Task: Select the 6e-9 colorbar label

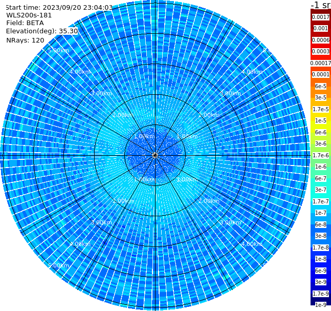Action: pyautogui.click(x=321, y=271)
